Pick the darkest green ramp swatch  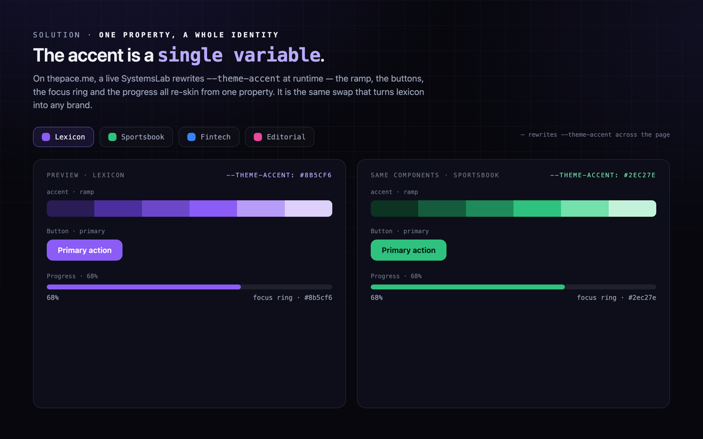(395, 209)
